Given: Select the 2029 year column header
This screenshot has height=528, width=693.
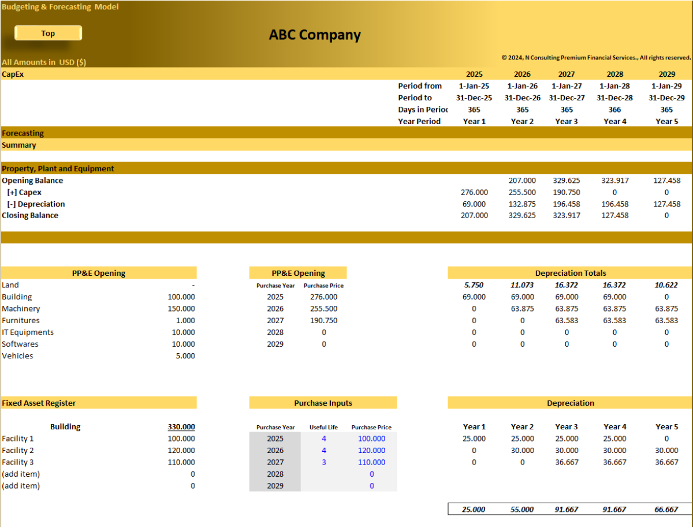Looking at the screenshot, I should 666,74.
